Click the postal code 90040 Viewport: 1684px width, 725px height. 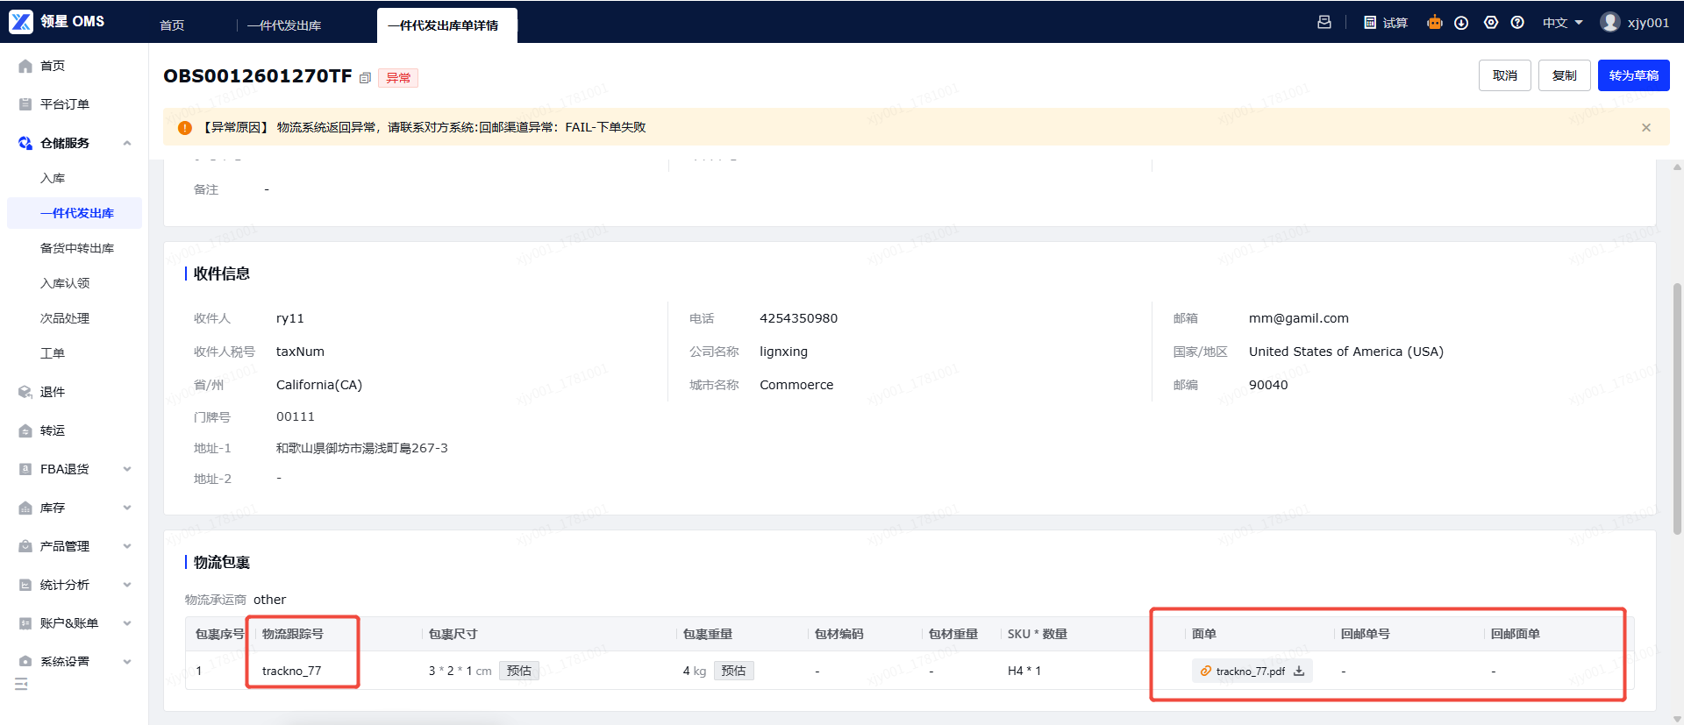tap(1268, 385)
